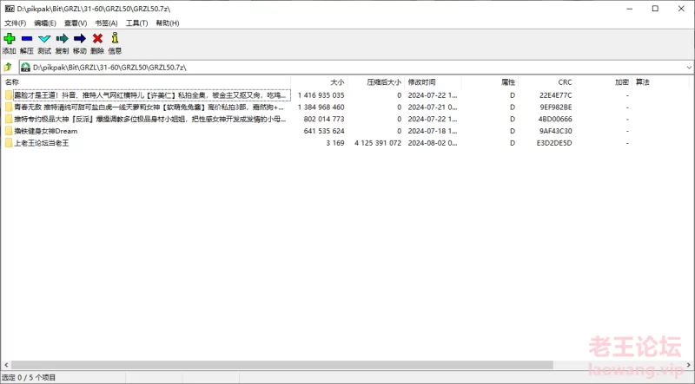Viewport: 695px width, 384px height.
Task: Click the 7z archive icon in address bar
Action: [25, 68]
